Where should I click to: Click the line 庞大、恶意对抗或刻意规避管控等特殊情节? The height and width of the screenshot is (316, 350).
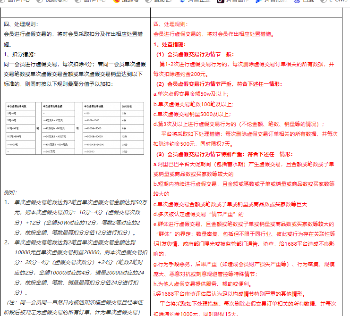click(x=205, y=274)
